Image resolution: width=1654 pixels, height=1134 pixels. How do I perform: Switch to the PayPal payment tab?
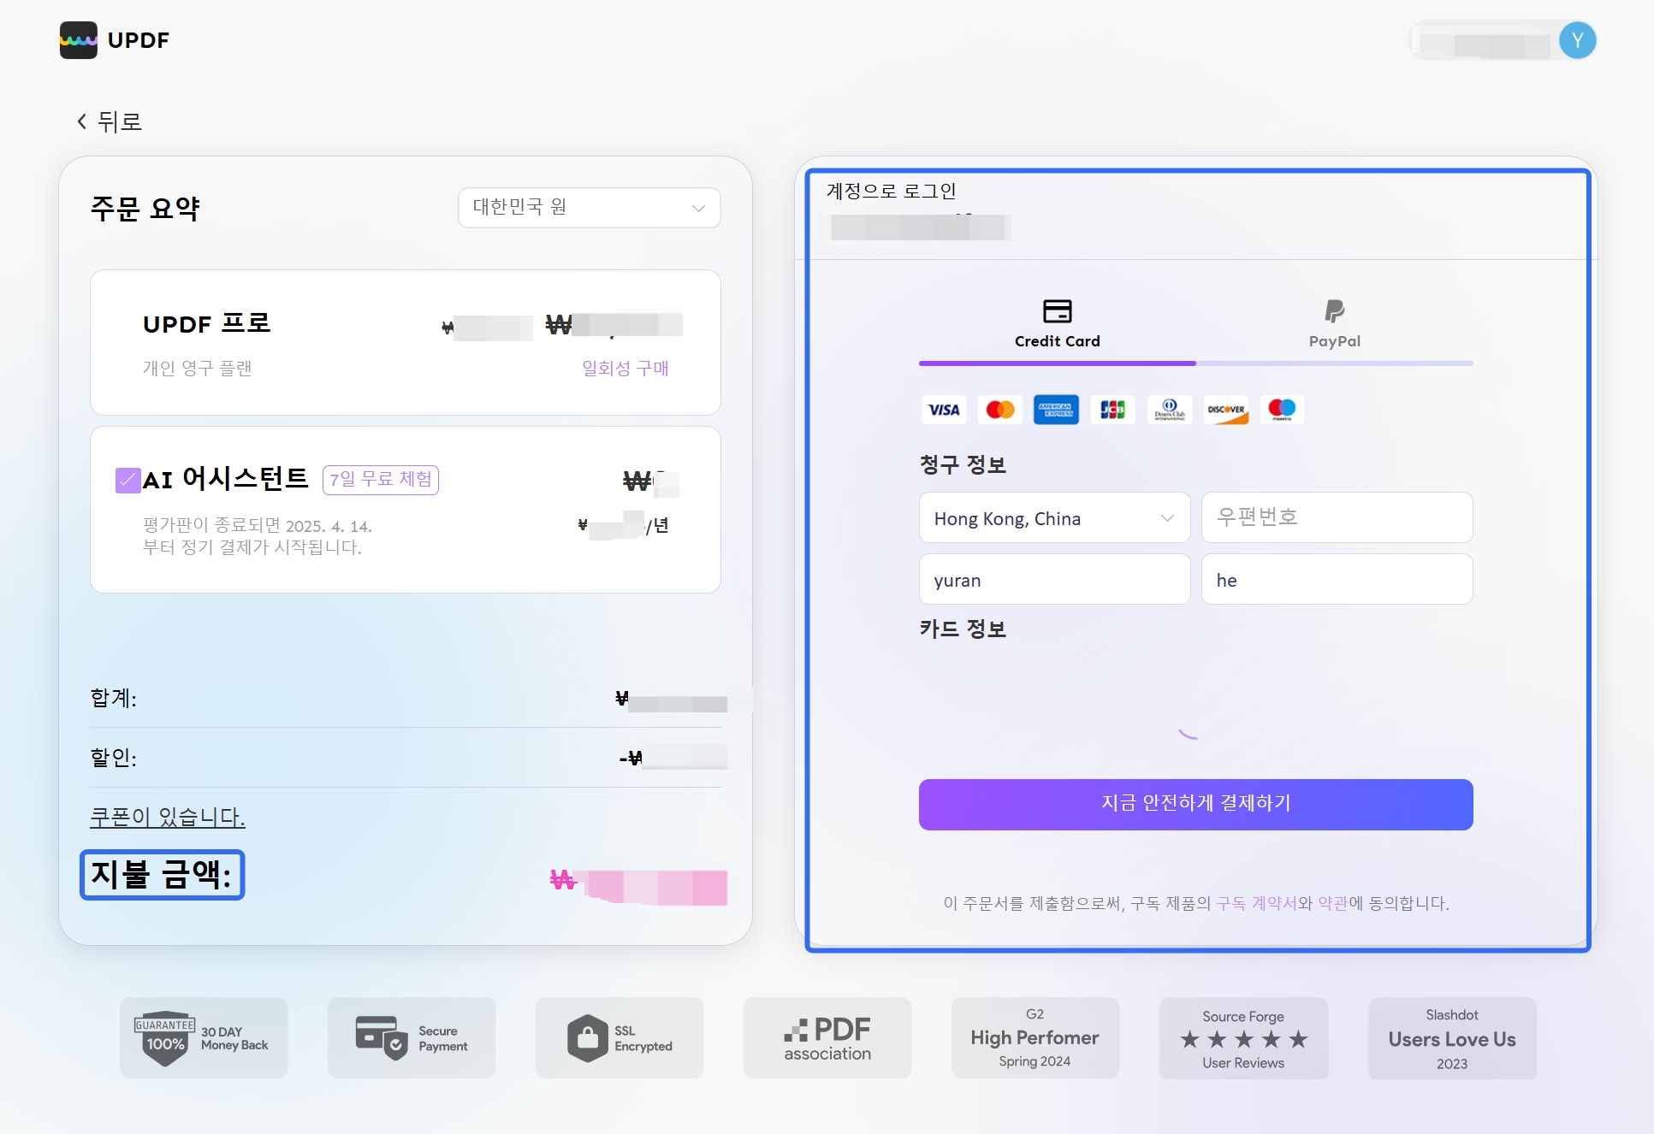1334,324
